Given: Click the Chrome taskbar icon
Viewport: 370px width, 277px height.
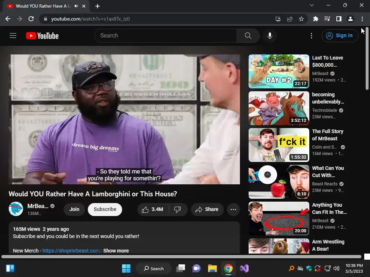Looking at the screenshot, I should click(x=228, y=268).
